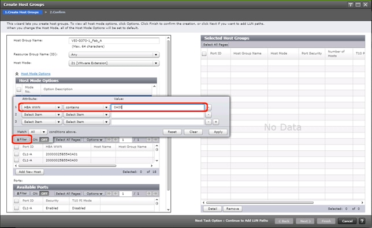Image resolution: width=372 pixels, height=228 pixels.
Task: Click the hosts table horizontal scrollbar
Action: 67,166
